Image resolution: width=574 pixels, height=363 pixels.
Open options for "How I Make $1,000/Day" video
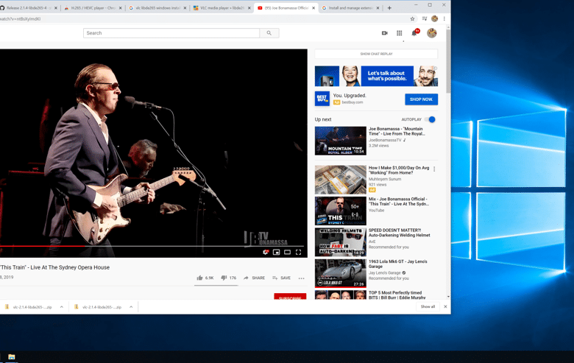pyautogui.click(x=434, y=169)
